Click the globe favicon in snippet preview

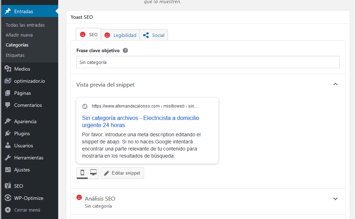(85, 106)
